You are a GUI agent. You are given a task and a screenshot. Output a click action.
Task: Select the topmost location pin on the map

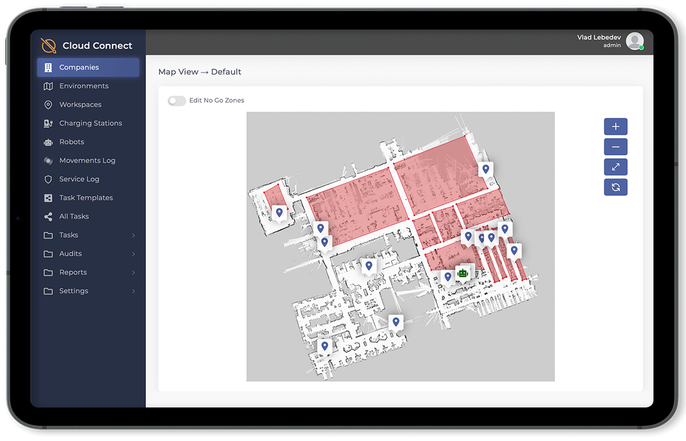(485, 169)
